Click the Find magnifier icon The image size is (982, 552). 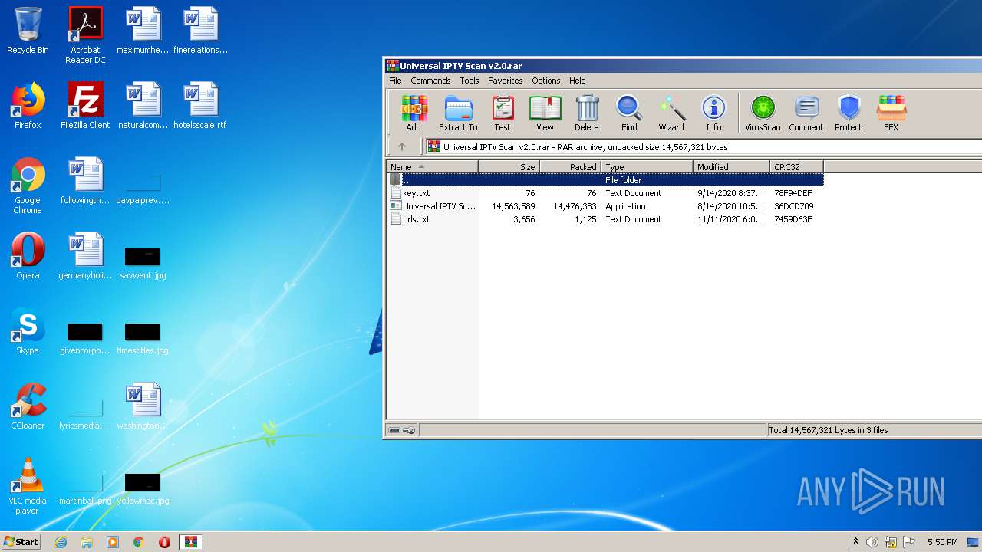pos(629,113)
